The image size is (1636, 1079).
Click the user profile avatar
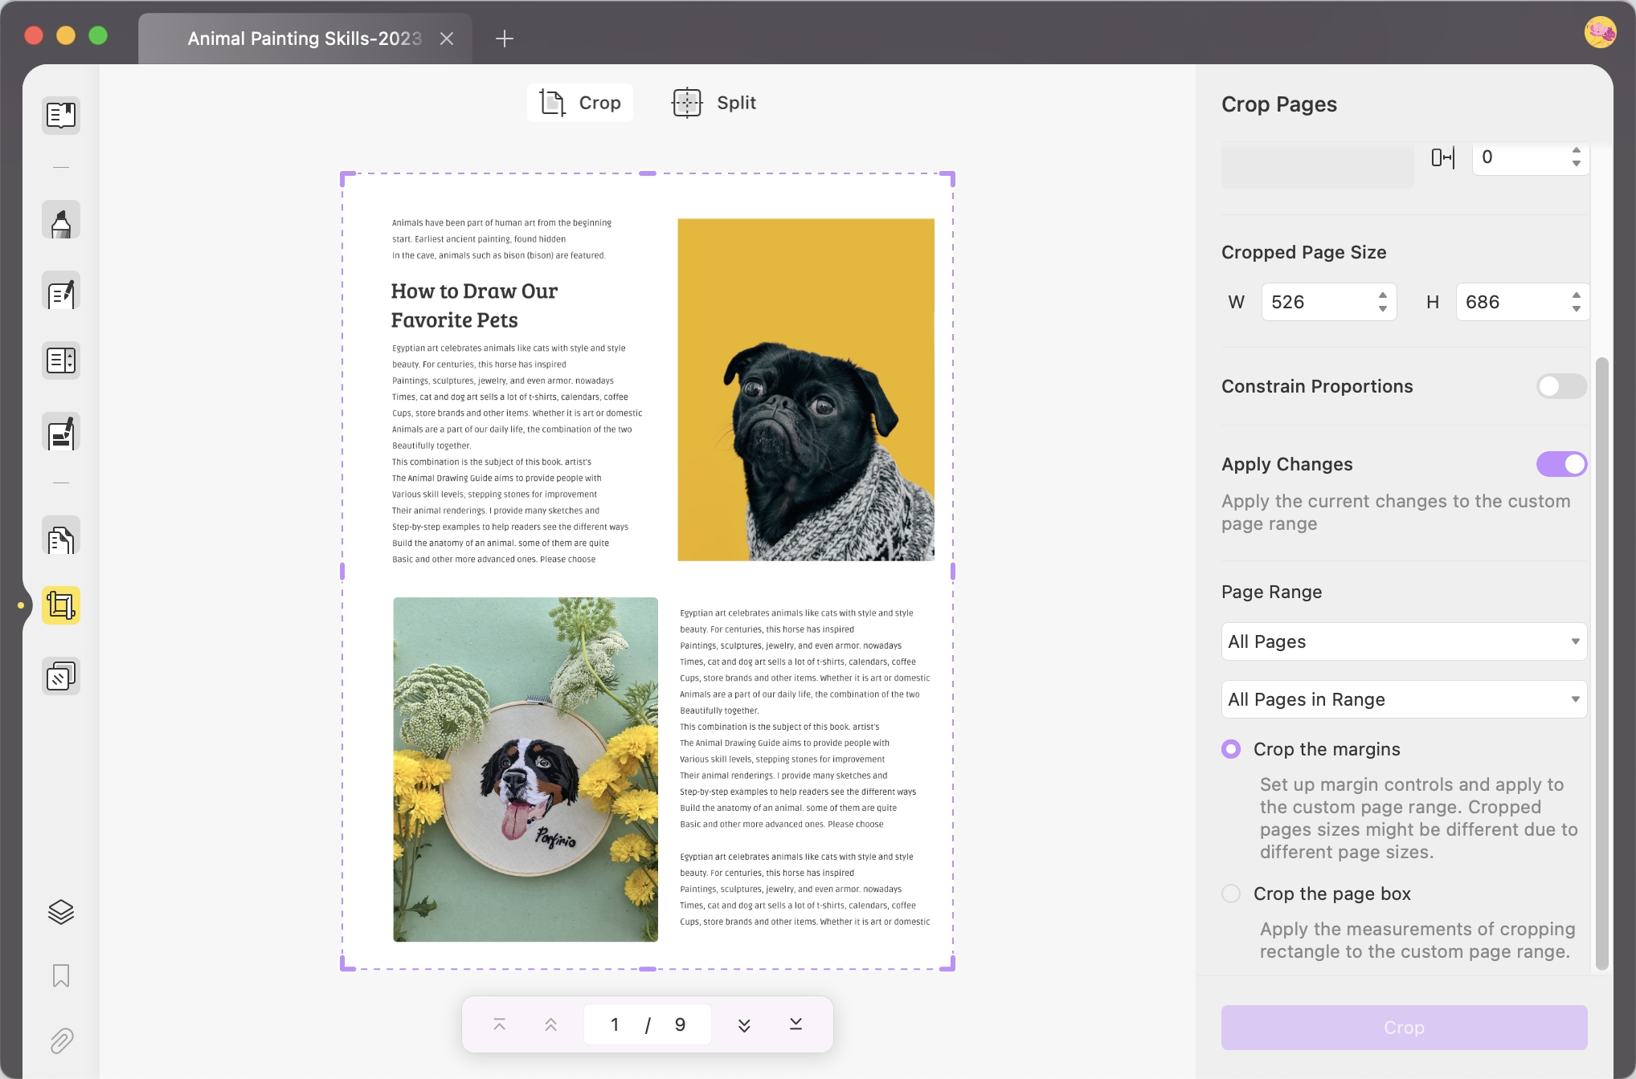[x=1600, y=33]
